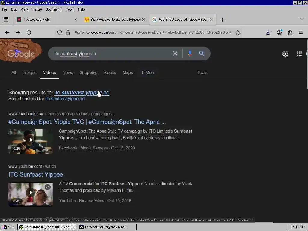The width and height of the screenshot is (308, 231).
Task: Open the Help menu
Action: tap(81, 9)
